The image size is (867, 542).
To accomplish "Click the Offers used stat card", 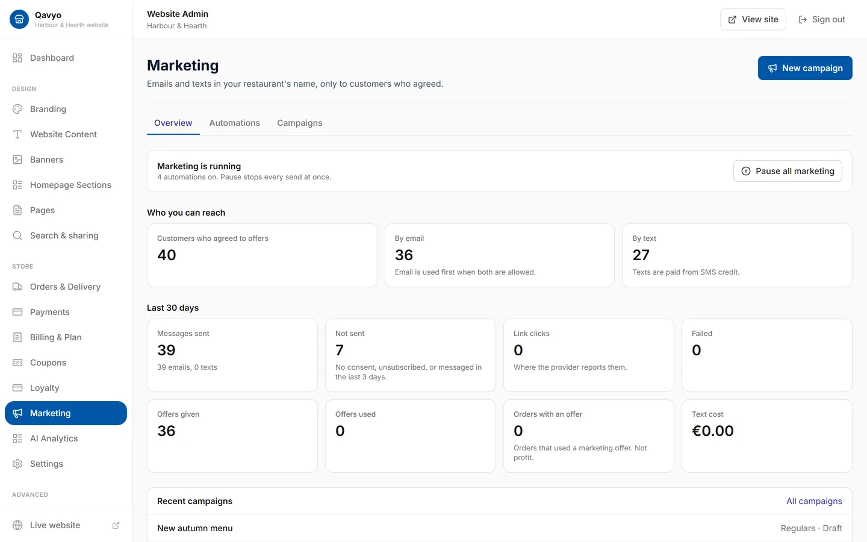I will (411, 436).
